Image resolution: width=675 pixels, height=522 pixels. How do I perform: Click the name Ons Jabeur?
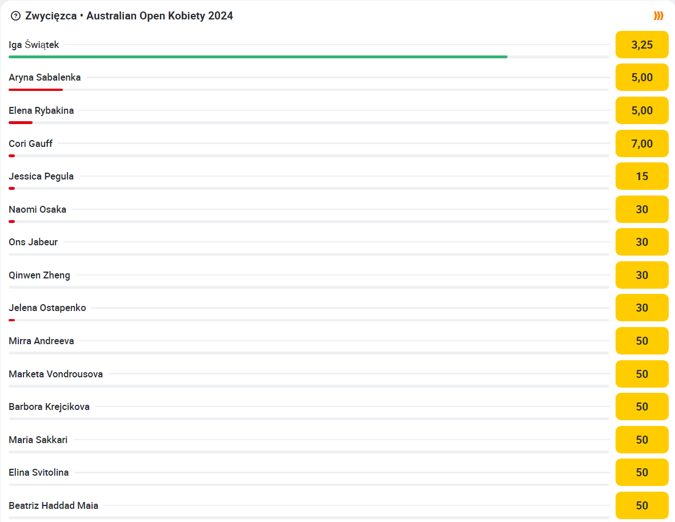[33, 242]
